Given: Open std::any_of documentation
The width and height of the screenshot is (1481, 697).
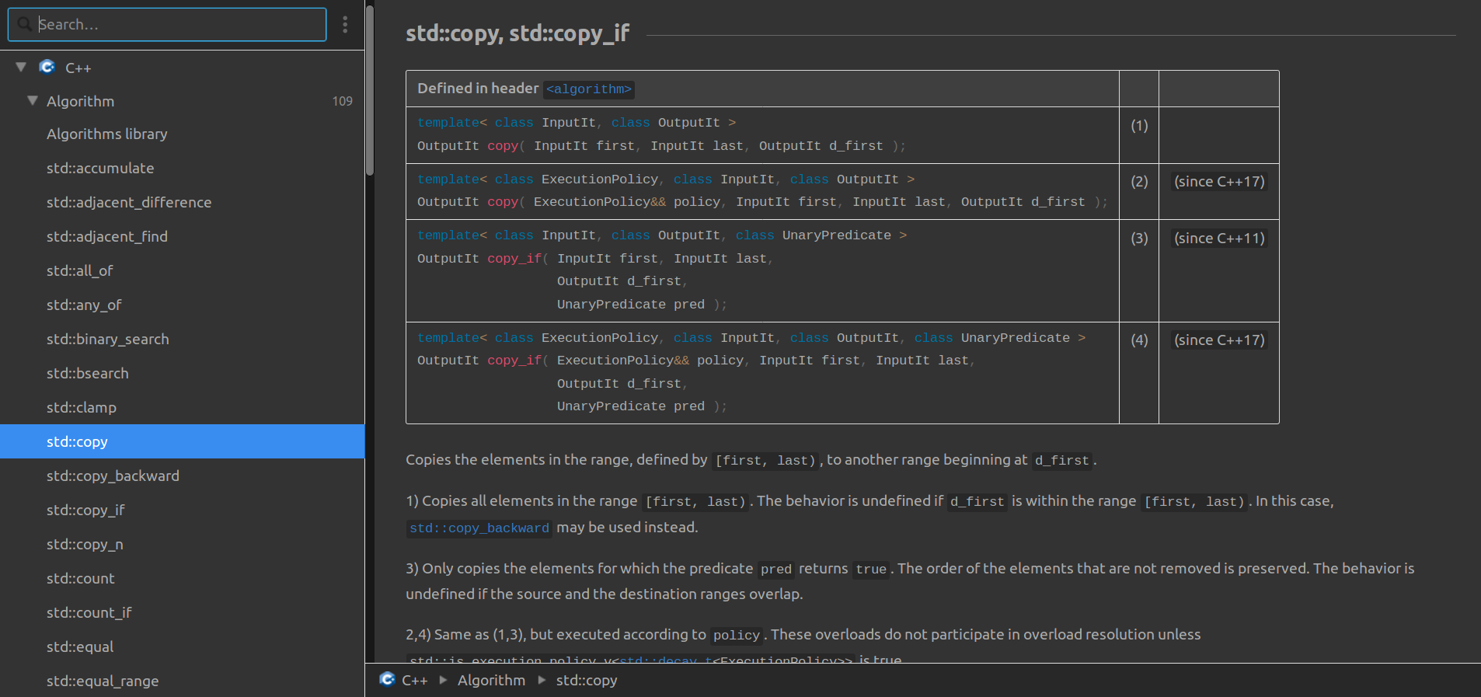Looking at the screenshot, I should pos(183,305).
